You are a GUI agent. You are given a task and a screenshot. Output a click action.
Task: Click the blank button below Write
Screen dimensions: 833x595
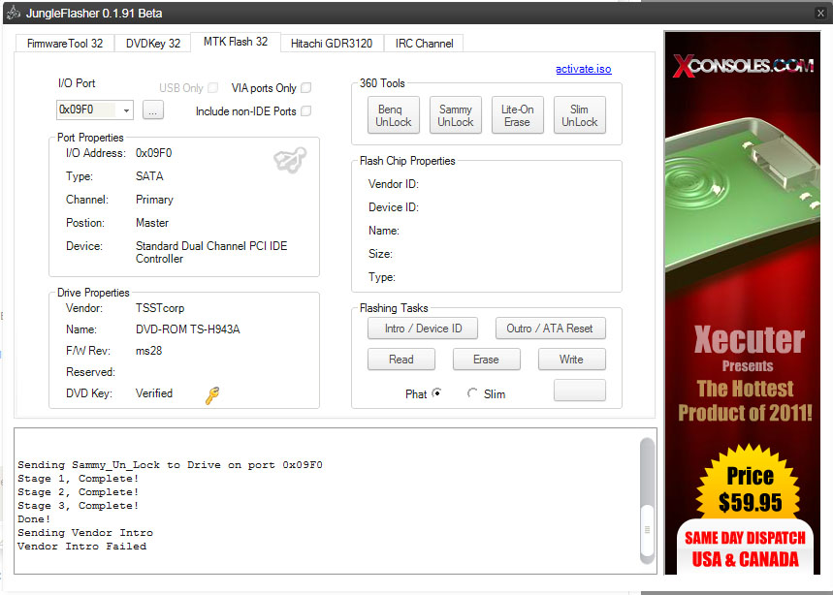point(580,391)
